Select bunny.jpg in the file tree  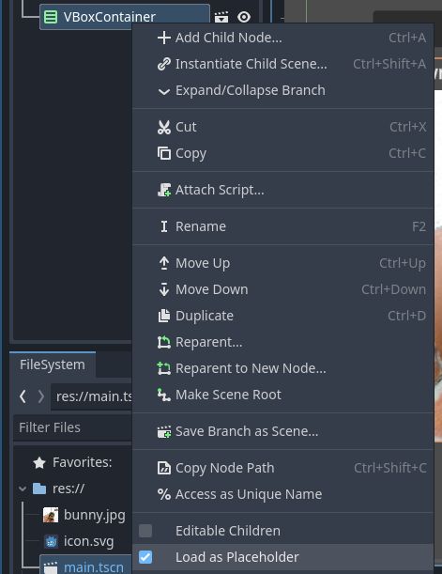(95, 515)
